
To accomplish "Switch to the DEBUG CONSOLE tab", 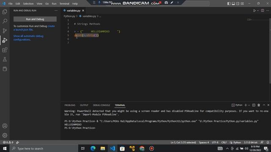I will click(102, 105).
